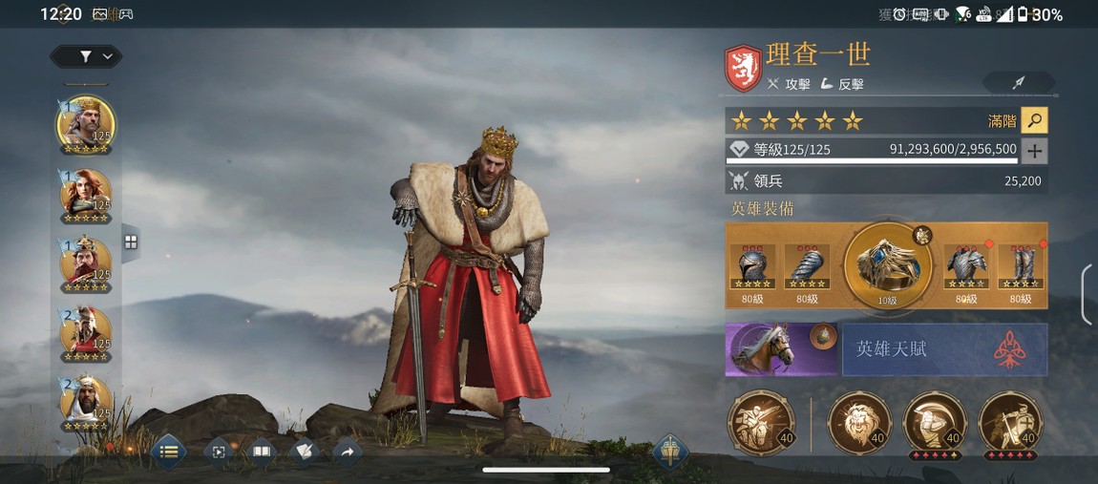1098x484 pixels.
Task: Select the red-haired female hero portrait
Action: point(85,192)
